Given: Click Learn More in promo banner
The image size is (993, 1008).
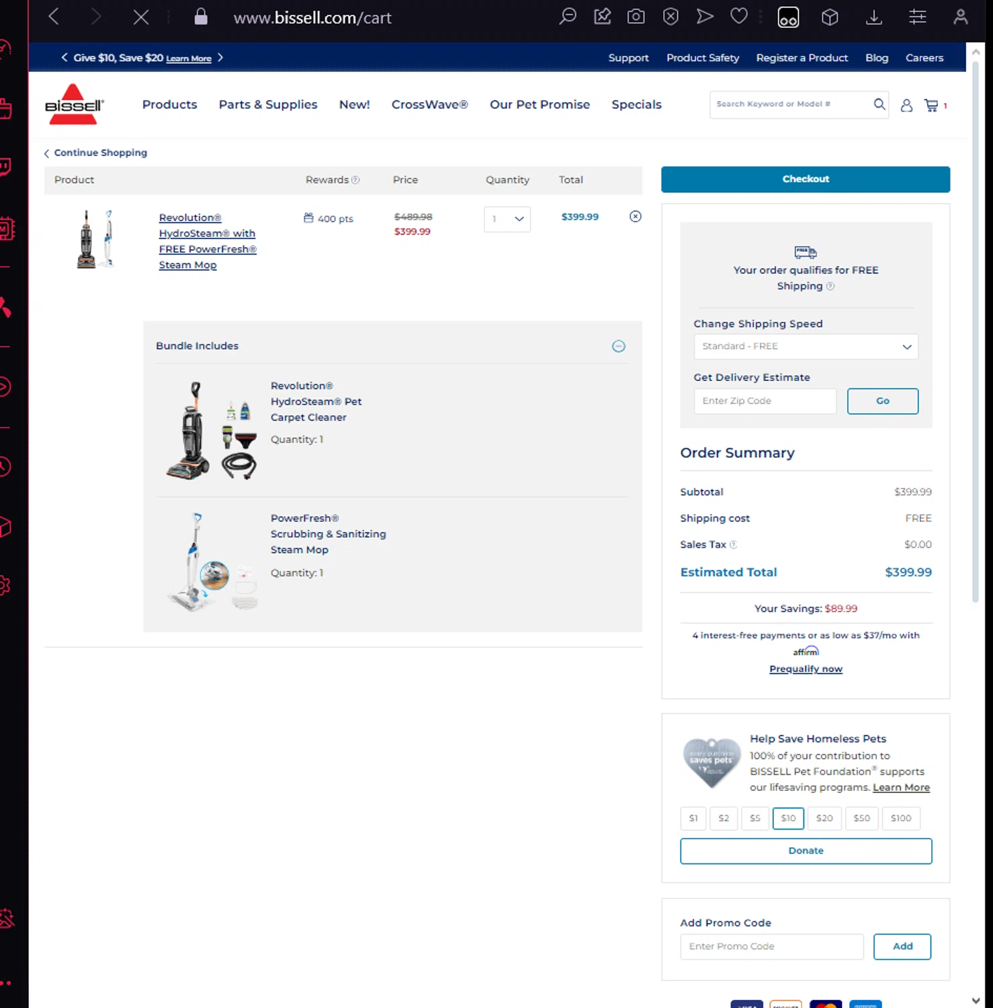Looking at the screenshot, I should 189,59.
